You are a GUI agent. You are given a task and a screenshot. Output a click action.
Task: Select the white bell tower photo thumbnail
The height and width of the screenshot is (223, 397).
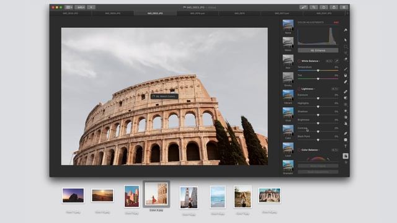coord(189,198)
